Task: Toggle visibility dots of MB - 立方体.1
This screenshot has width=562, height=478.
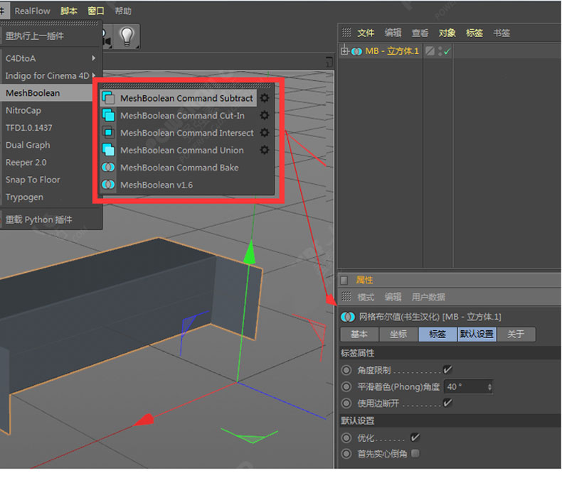Action: pyautogui.click(x=440, y=51)
